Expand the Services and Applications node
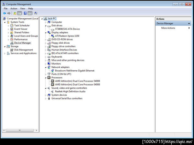 pos(5,53)
